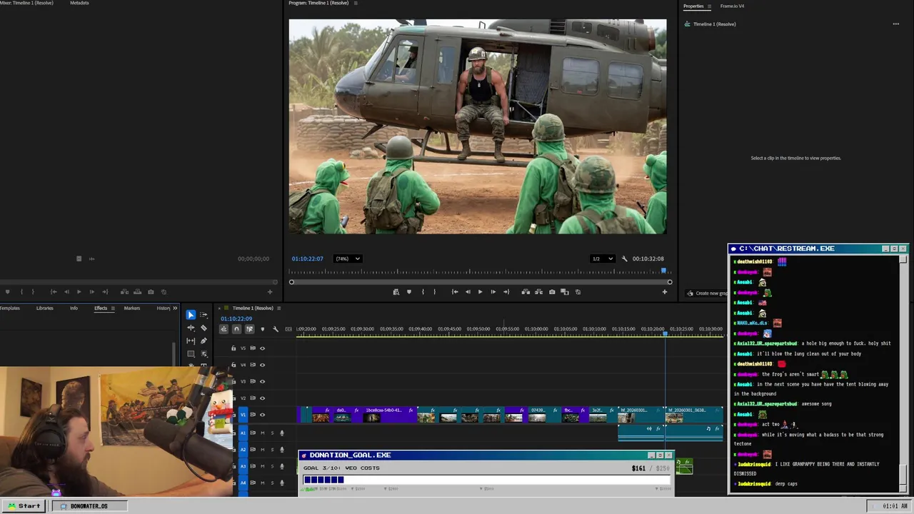The image size is (914, 514).
Task: Switch to the Frame.io V4 tab
Action: [732, 6]
